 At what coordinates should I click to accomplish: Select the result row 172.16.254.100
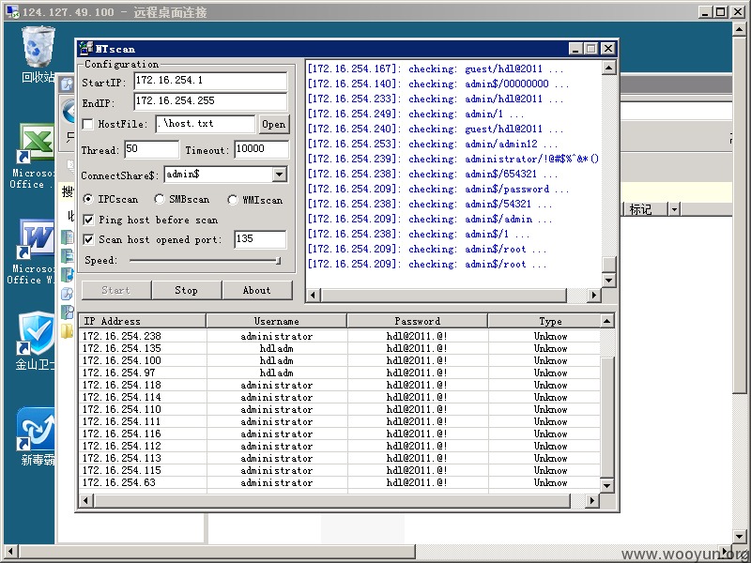tap(340, 360)
